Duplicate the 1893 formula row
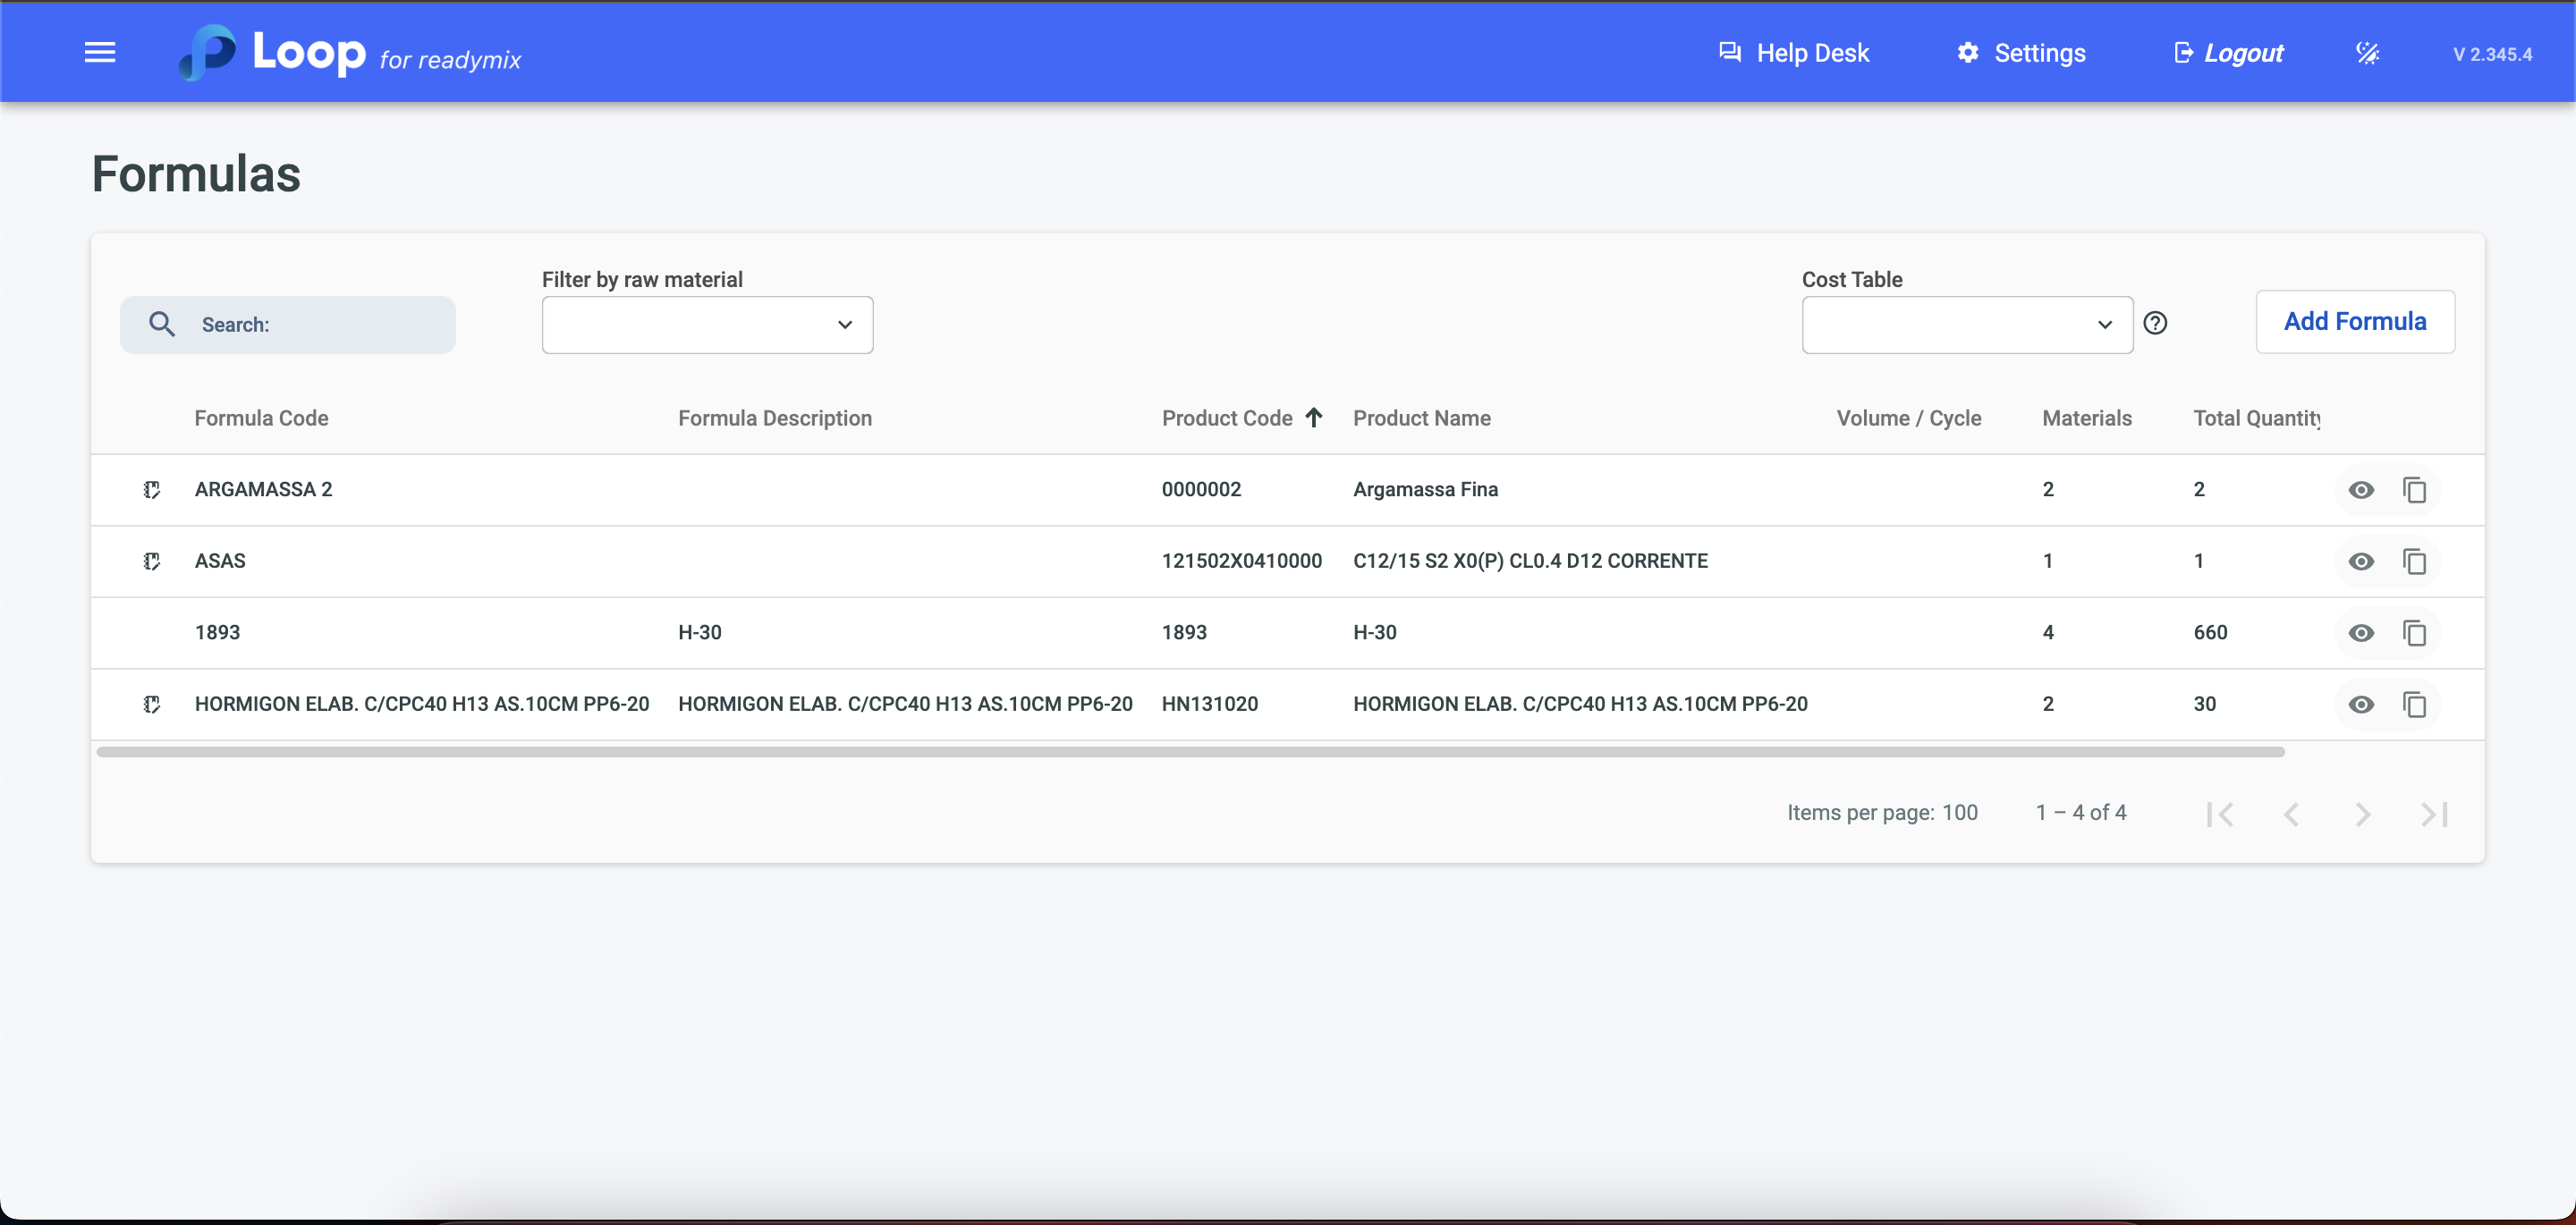This screenshot has height=1225, width=2576. [x=2414, y=633]
